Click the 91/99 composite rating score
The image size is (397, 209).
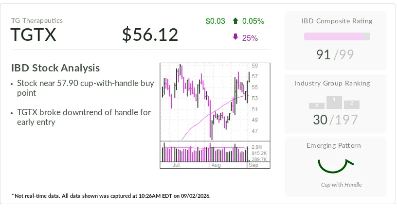335,54
